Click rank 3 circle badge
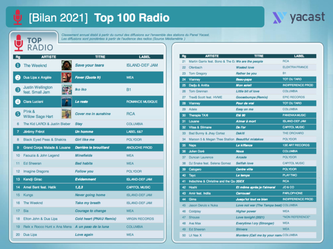This screenshot has width=333, height=249. [x=18, y=90]
